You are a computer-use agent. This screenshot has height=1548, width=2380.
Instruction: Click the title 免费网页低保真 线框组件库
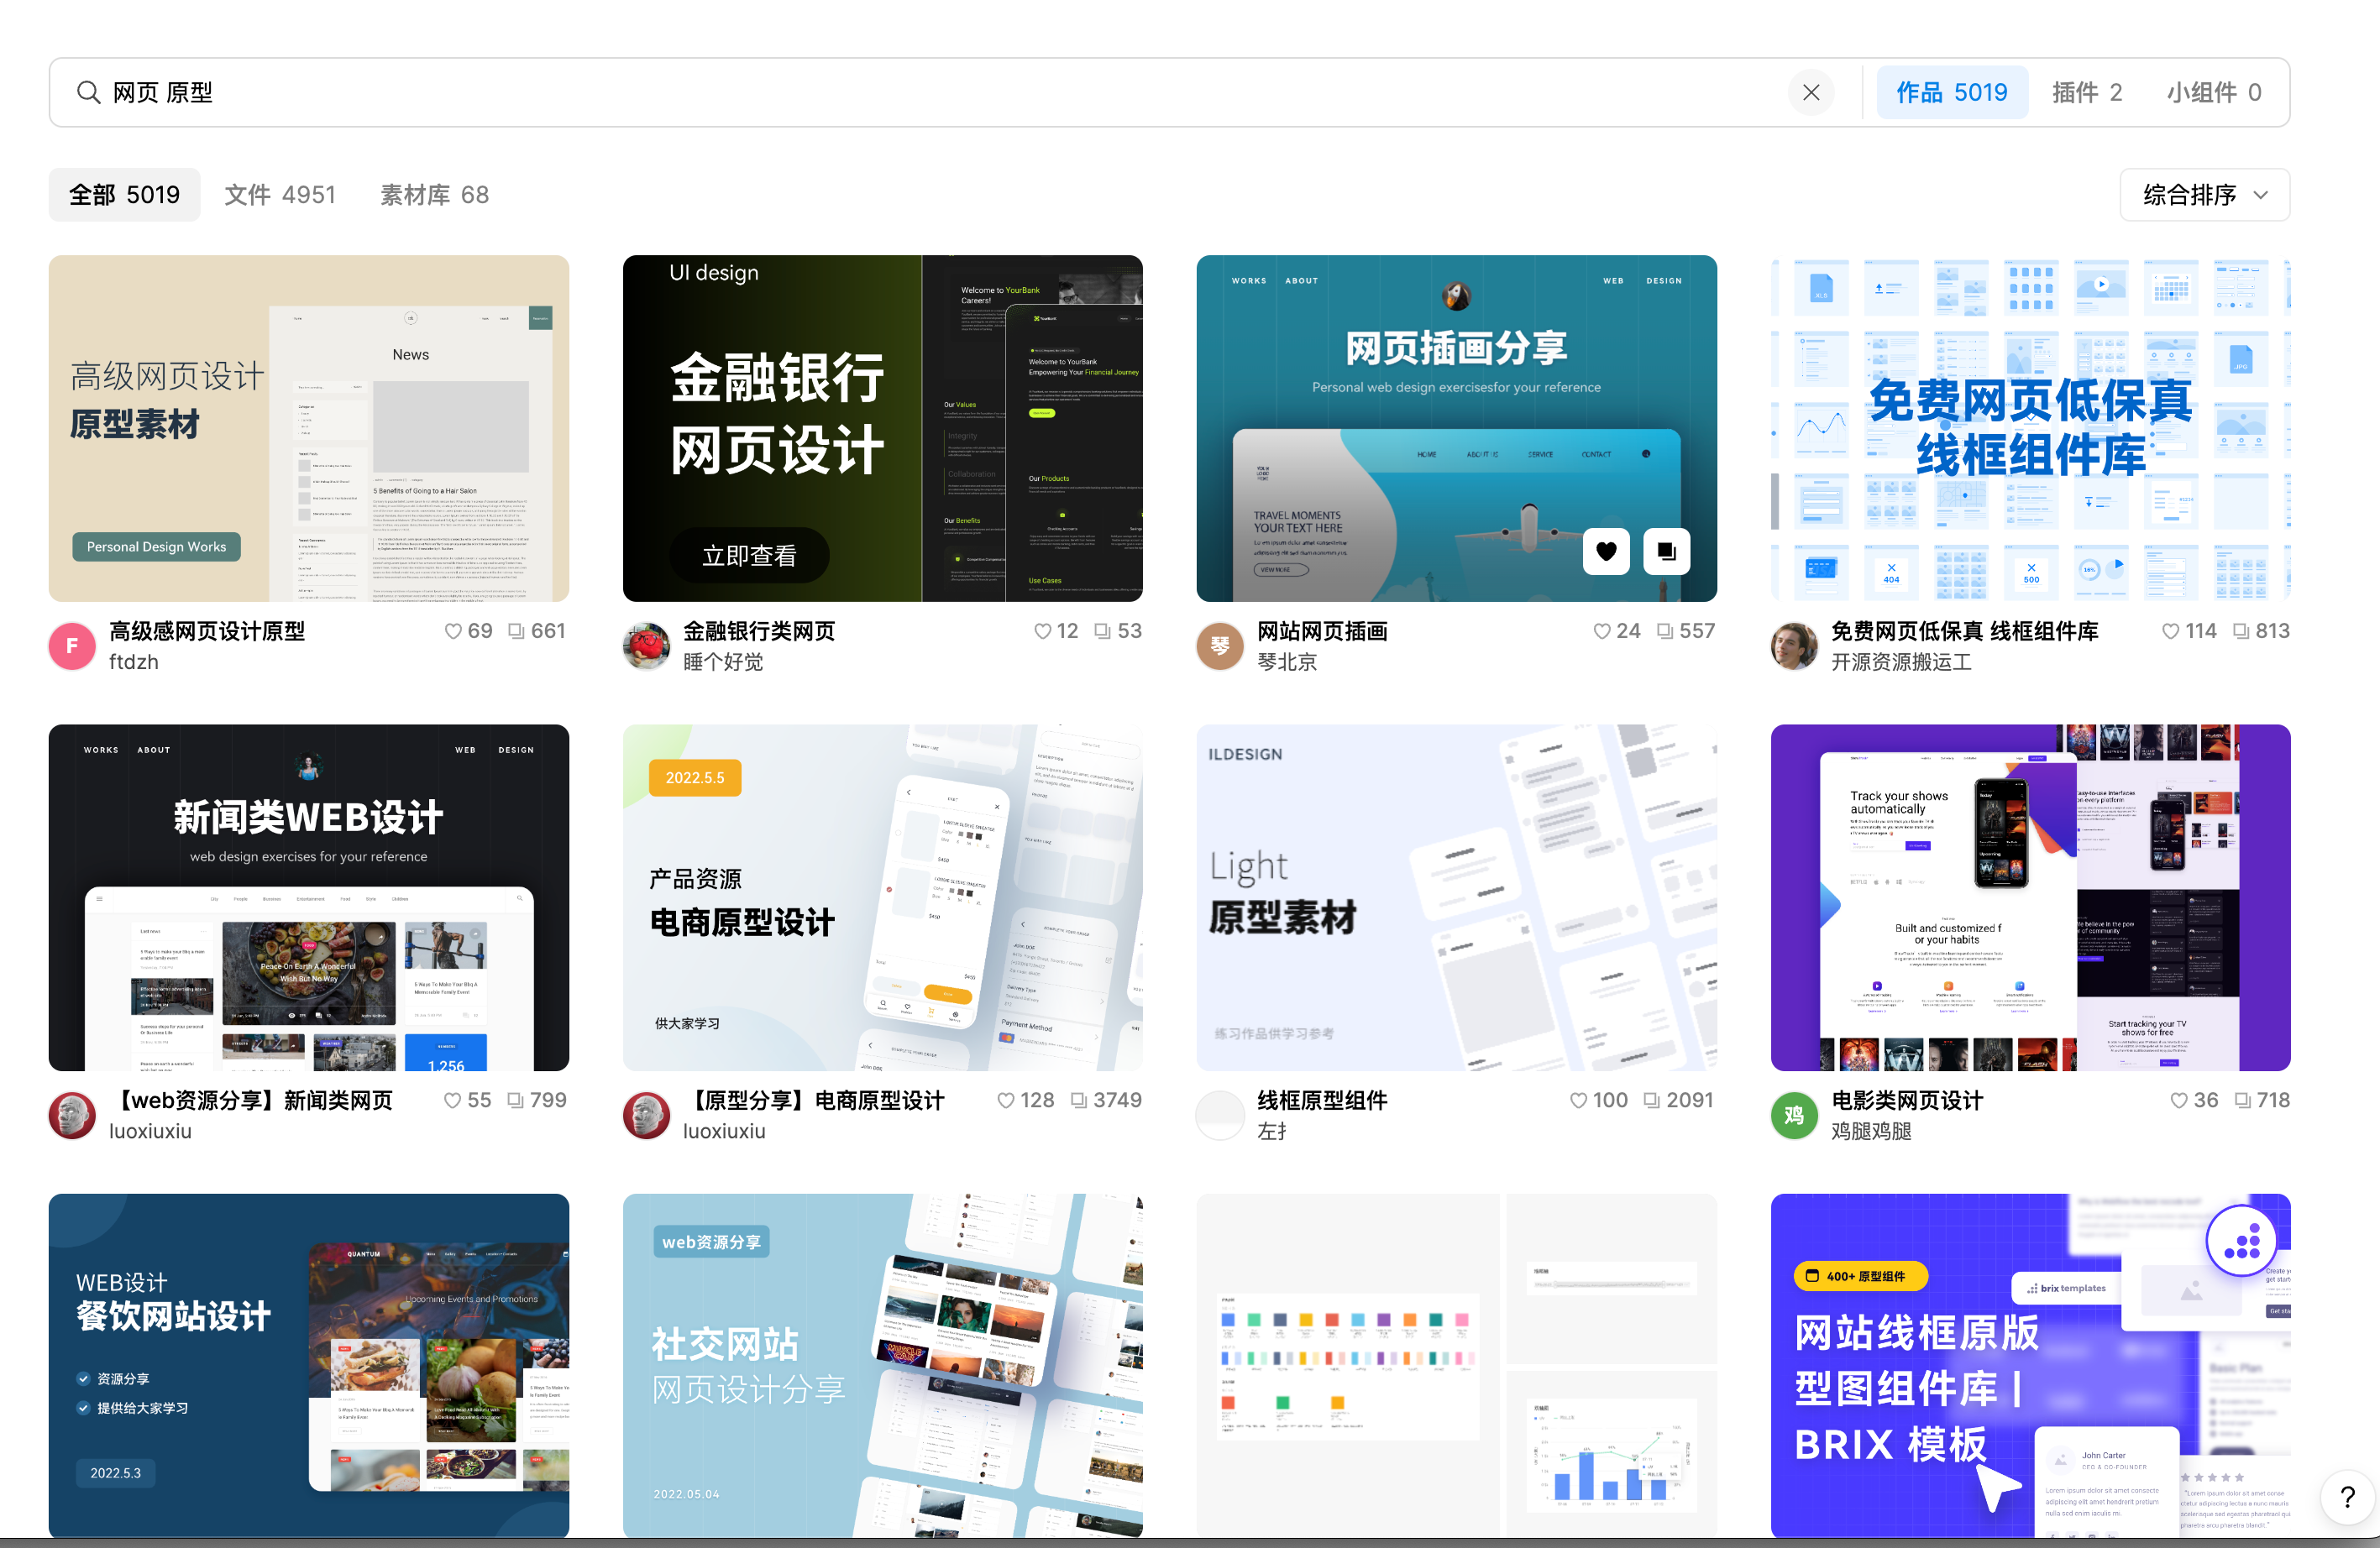(x=1965, y=631)
